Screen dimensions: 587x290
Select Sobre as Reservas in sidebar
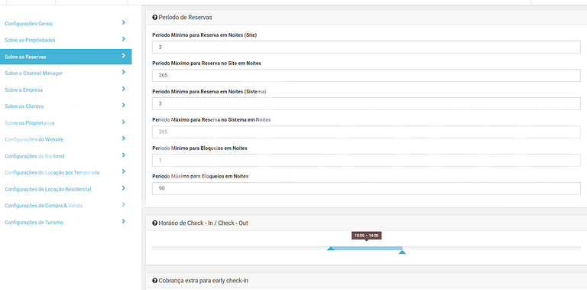(x=66, y=57)
